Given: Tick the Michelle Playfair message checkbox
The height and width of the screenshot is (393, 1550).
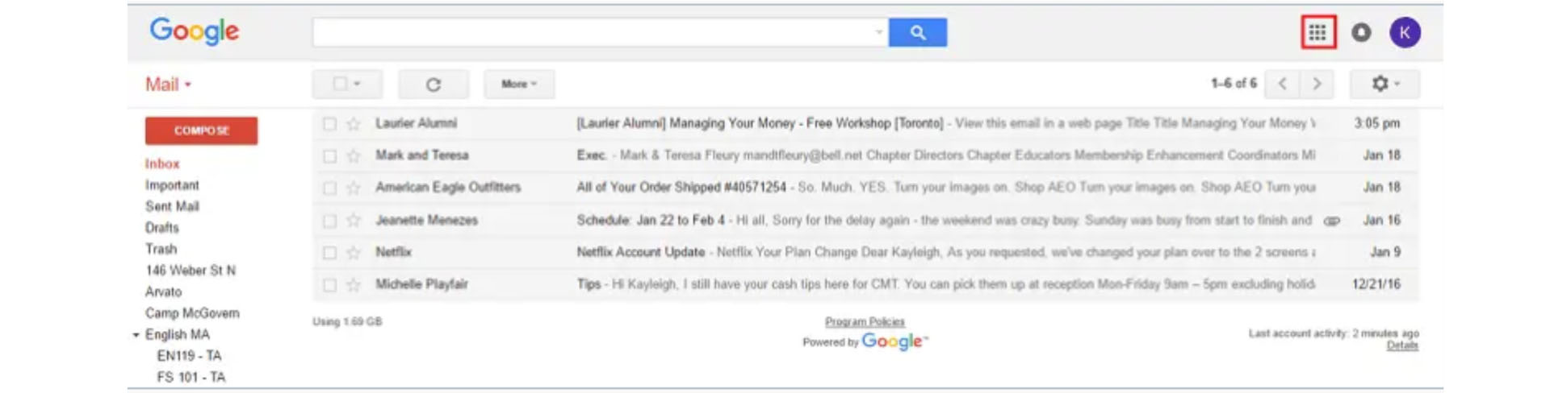Looking at the screenshot, I should point(329,284).
